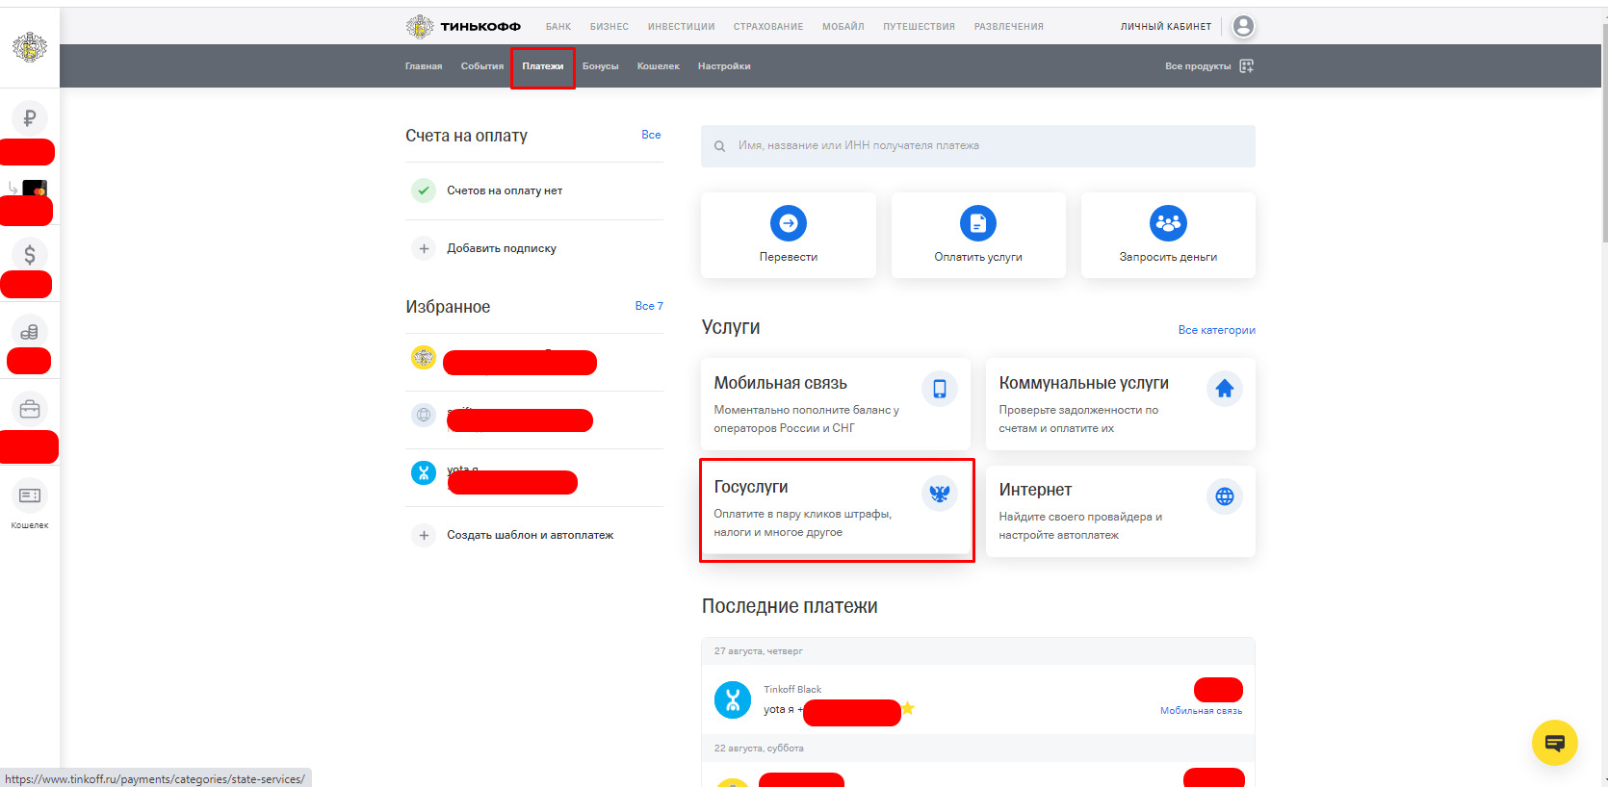The image size is (1608, 787).
Task: Go to МОБАЙЛ section in top menu
Action: 843,27
